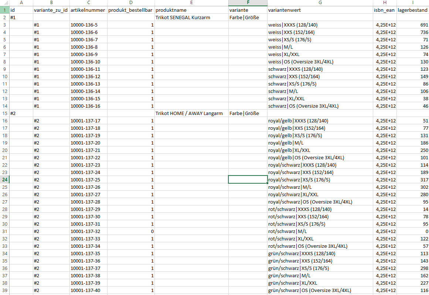Select stock value 691

(413, 25)
